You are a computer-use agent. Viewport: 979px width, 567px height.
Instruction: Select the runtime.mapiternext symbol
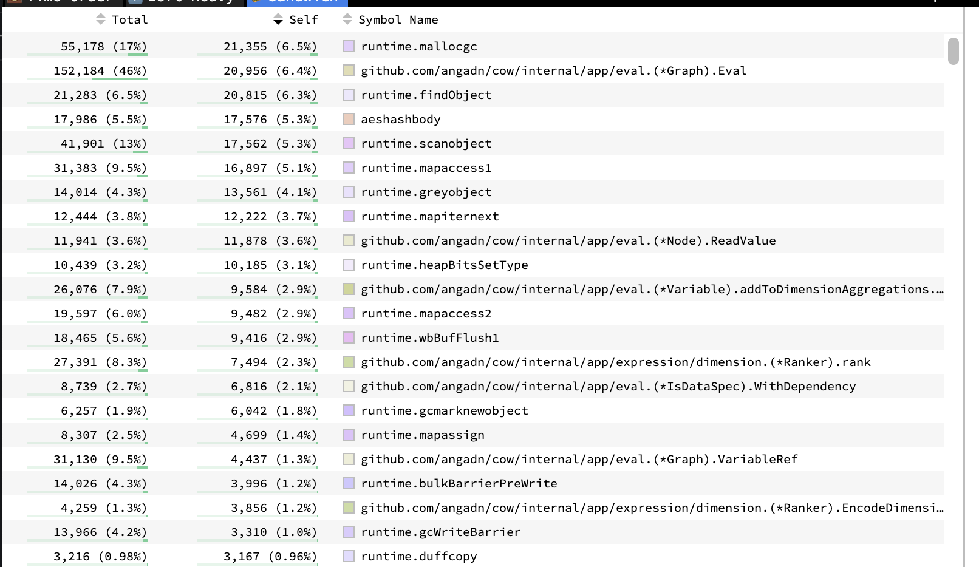(429, 216)
